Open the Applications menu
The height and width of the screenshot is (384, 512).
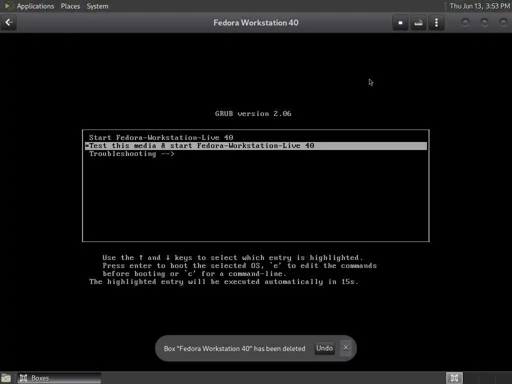(x=35, y=6)
